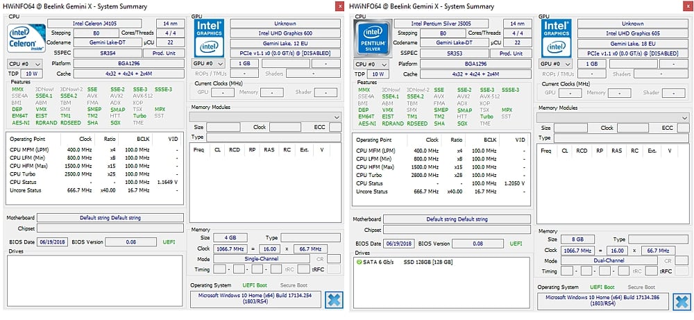Screen dimensions: 694x320
Task: Click Intel Graphics logo beside UHD Graphics 600
Action: click(x=210, y=38)
